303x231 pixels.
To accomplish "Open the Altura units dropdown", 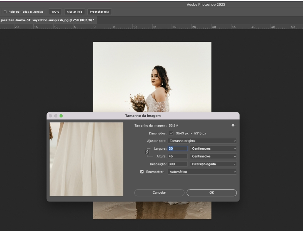I will coord(213,156).
